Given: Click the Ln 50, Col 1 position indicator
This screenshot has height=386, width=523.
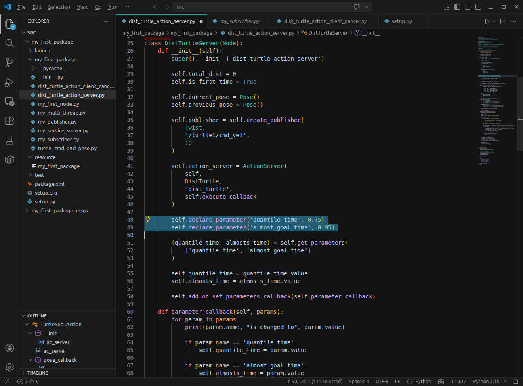Looking at the screenshot, I should tap(314, 381).
